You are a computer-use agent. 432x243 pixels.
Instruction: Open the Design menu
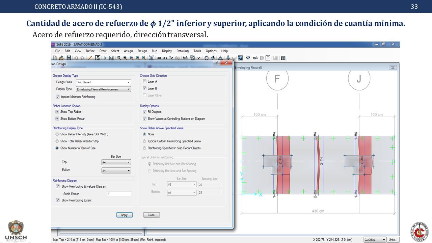coord(142,51)
